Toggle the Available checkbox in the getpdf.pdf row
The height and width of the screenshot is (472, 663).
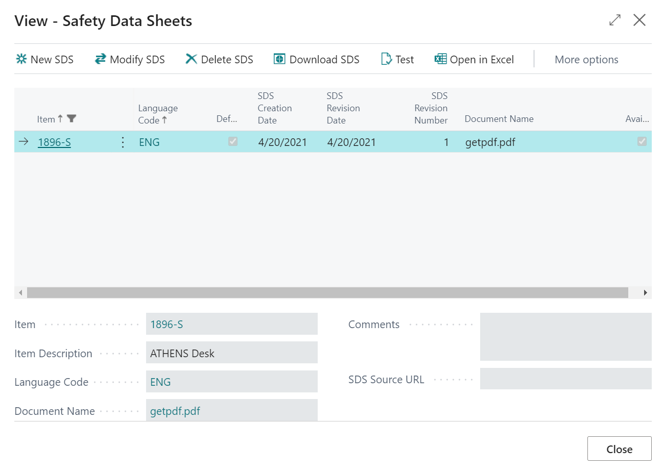pyautogui.click(x=642, y=141)
